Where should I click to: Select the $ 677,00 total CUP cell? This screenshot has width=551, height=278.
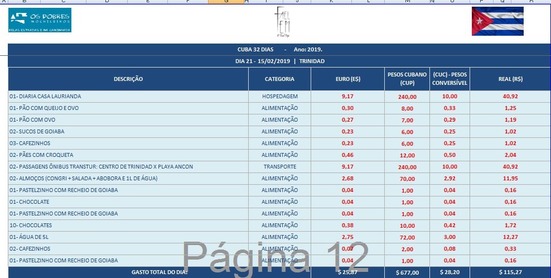point(407,272)
